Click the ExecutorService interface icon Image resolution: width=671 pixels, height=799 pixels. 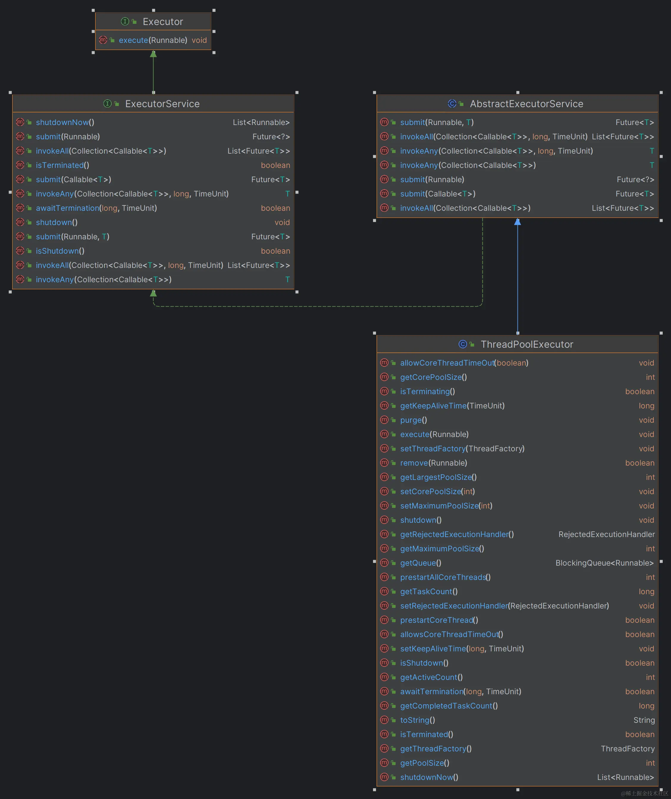tap(107, 104)
